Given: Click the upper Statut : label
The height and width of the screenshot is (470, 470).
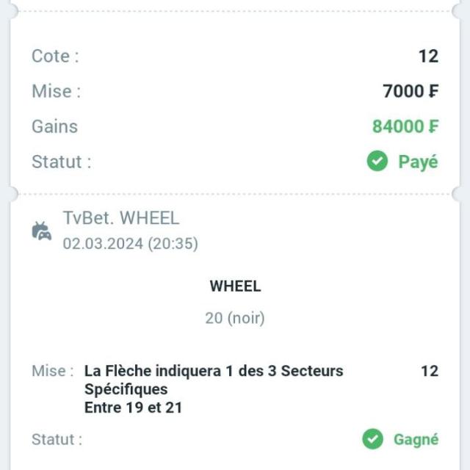Looking at the screenshot, I should [62, 162].
